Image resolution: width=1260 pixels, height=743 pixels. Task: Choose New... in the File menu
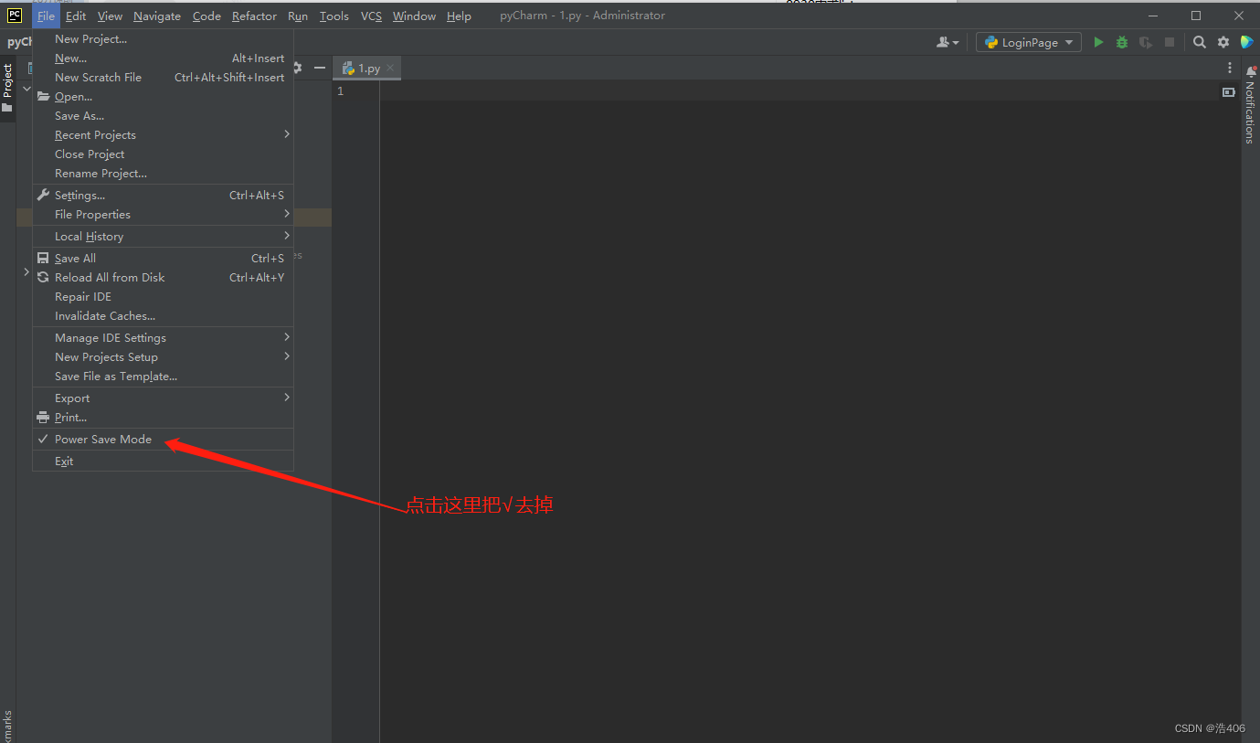[163, 58]
